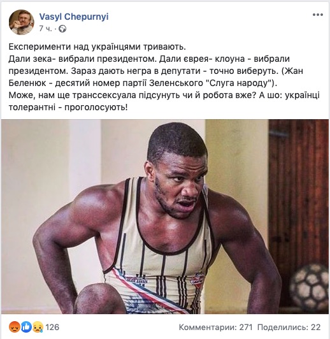Click the angry face reaction icon

point(15,327)
